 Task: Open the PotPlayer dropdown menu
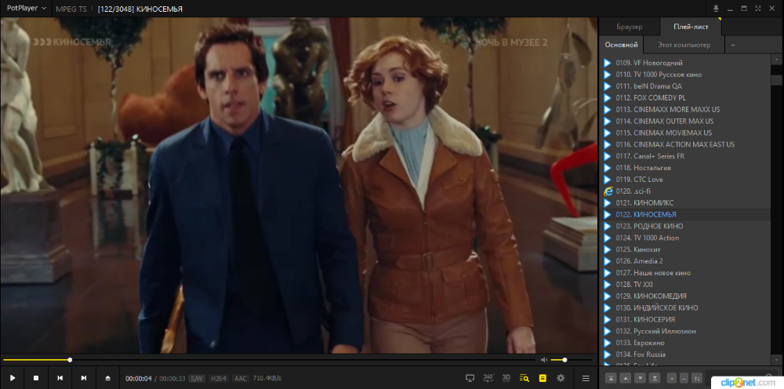(27, 9)
